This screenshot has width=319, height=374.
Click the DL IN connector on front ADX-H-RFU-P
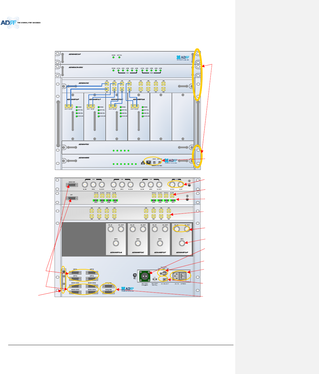(67, 107)
